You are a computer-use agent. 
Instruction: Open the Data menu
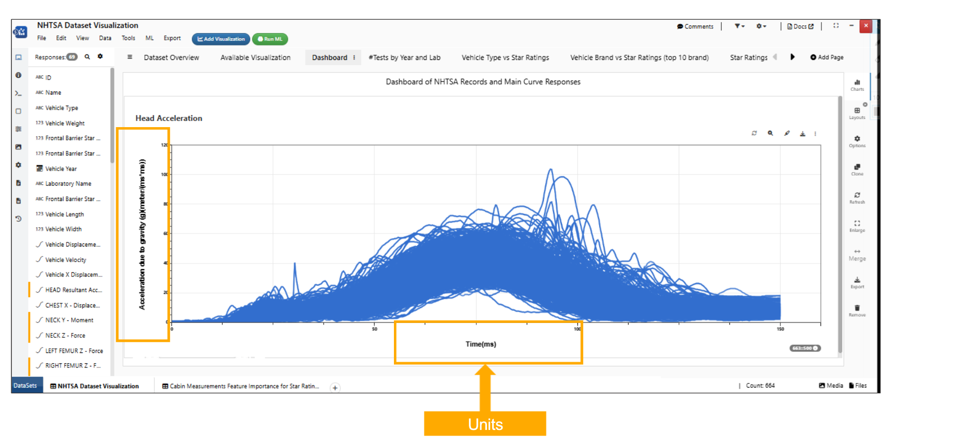[x=105, y=38]
